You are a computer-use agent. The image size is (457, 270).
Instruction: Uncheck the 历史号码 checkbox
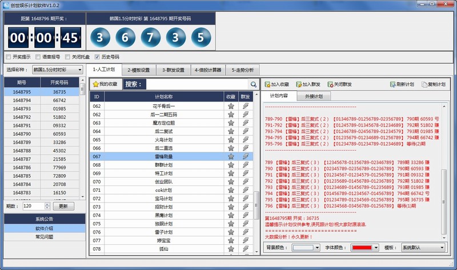[x=97, y=57]
